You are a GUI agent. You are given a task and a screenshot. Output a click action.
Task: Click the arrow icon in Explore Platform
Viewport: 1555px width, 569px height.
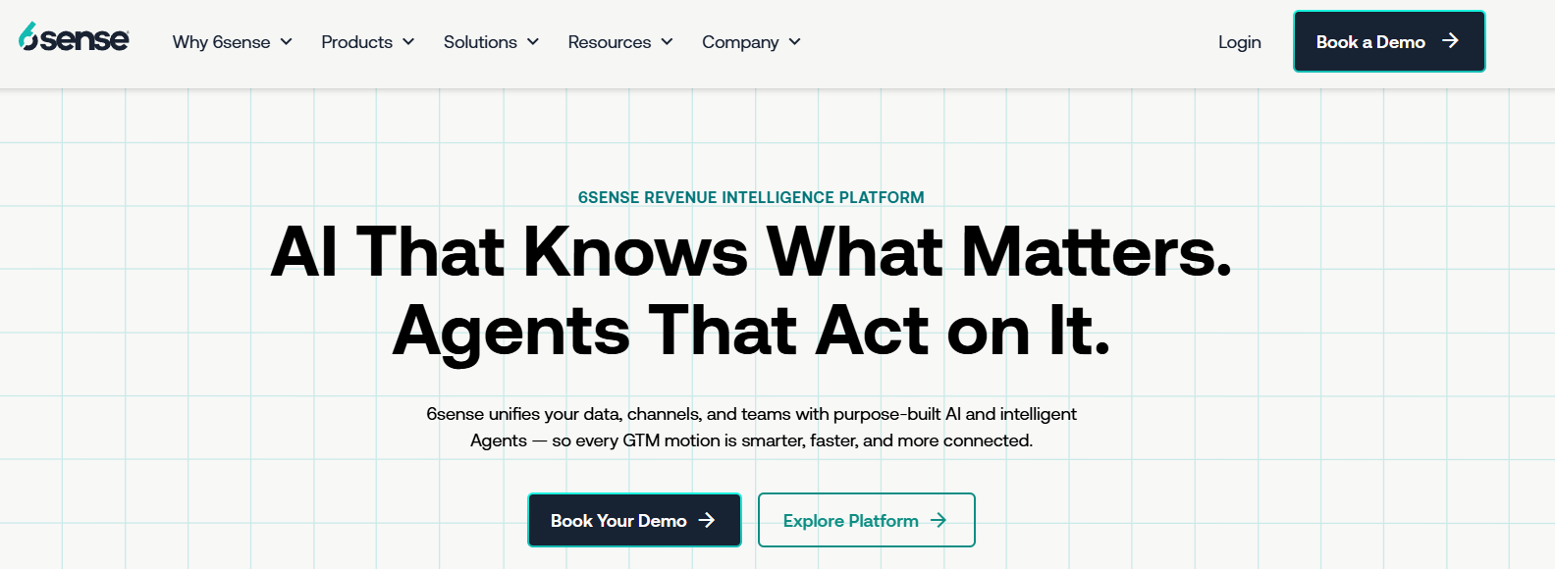point(938,520)
